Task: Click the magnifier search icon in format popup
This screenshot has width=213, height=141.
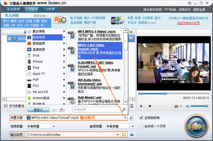Action: (x=124, y=110)
